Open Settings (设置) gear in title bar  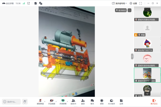[133, 3]
